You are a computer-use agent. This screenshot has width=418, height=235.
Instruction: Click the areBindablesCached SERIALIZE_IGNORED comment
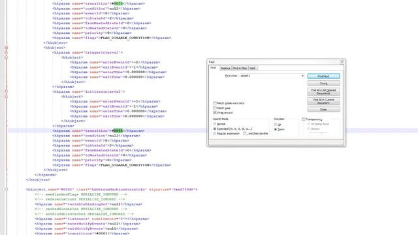tap(84, 214)
